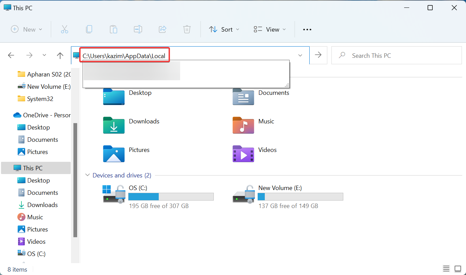This screenshot has height=275, width=466.
Task: Click the Share icon in toolbar
Action: (x=162, y=30)
